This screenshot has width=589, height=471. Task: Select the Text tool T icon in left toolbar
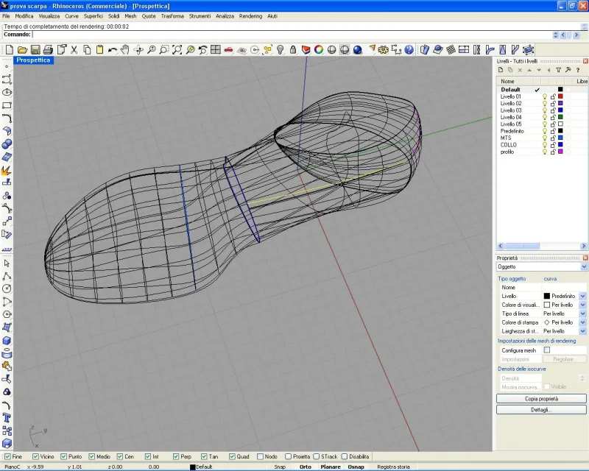pyautogui.click(x=7, y=418)
